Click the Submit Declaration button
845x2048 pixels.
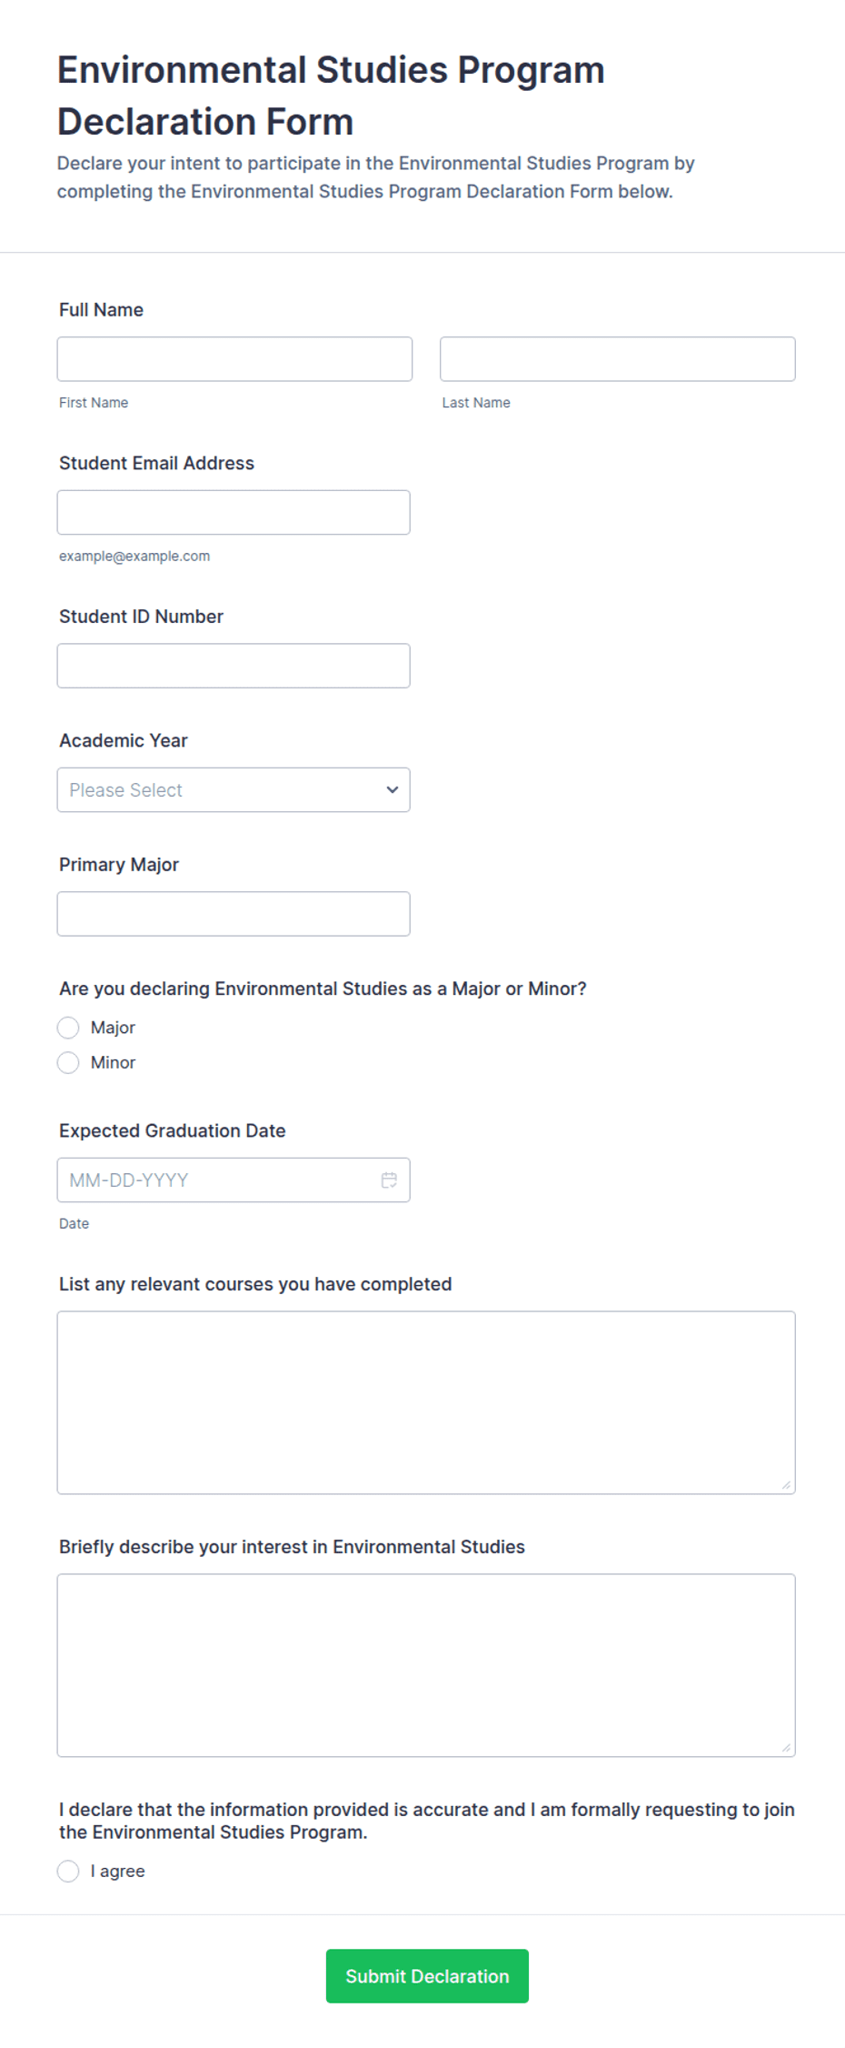pyautogui.click(x=427, y=1975)
